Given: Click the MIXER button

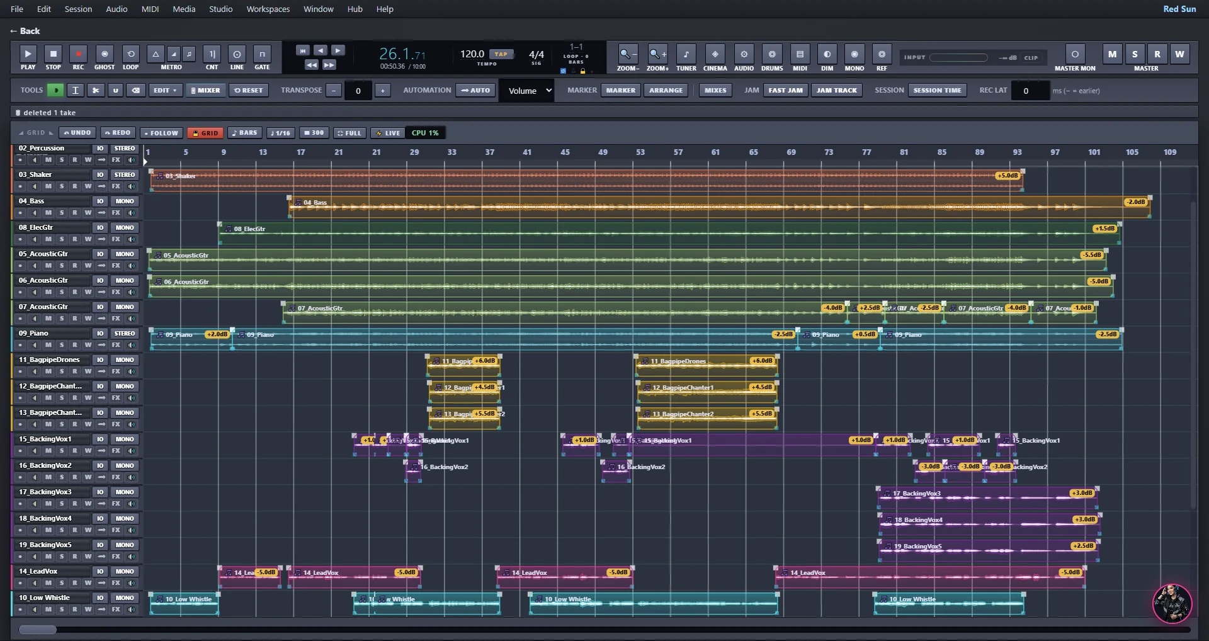Looking at the screenshot, I should 206,90.
